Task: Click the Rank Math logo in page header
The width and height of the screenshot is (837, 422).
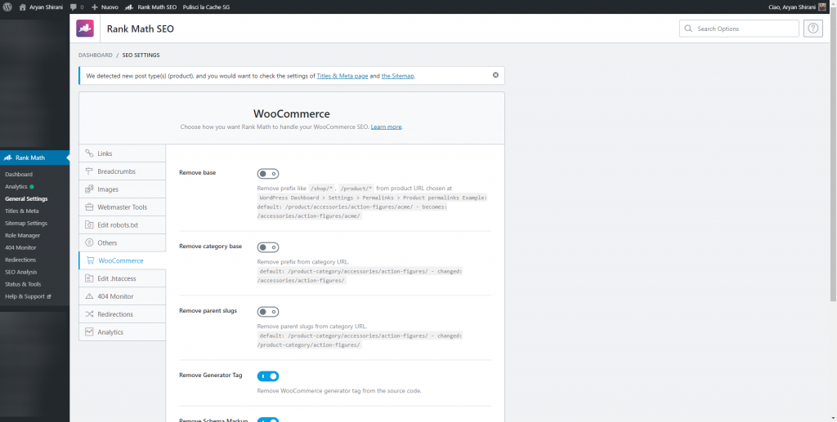Action: (x=86, y=29)
